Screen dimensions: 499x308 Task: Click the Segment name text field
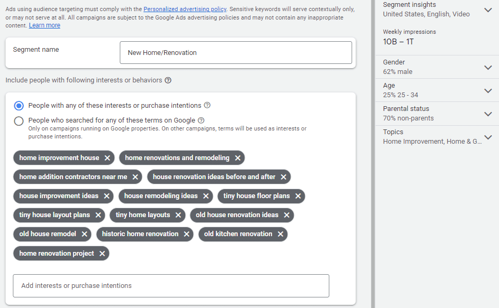(235, 53)
